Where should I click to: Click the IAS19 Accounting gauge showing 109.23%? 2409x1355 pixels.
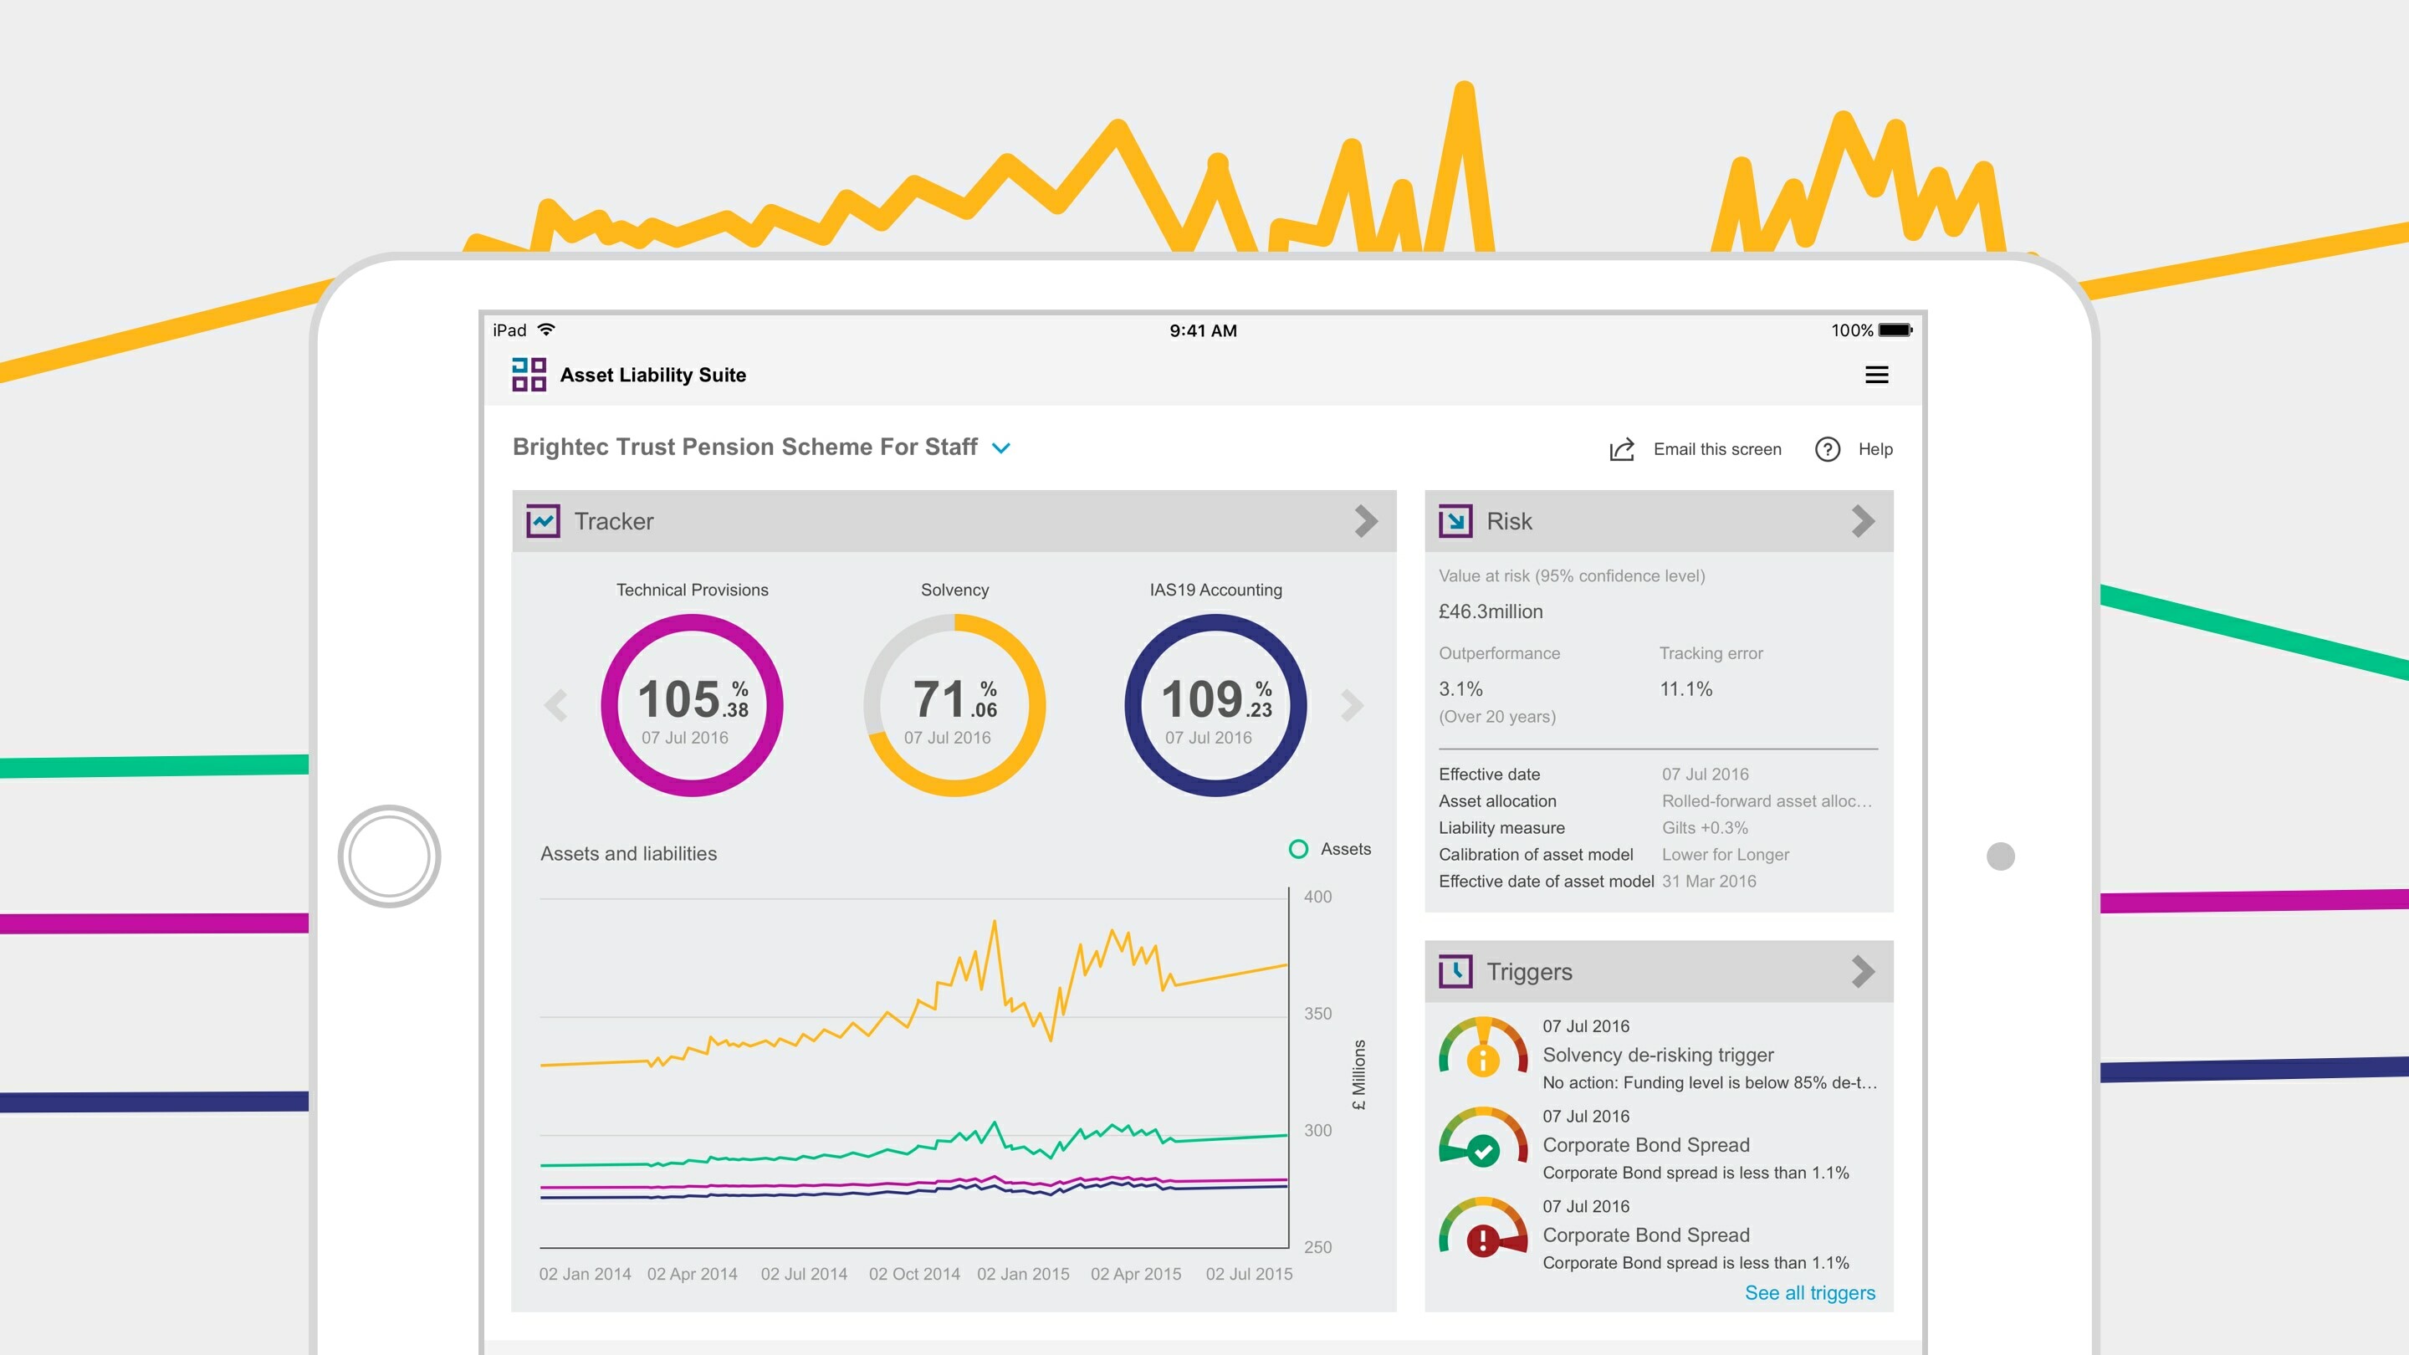pyautogui.click(x=1215, y=706)
